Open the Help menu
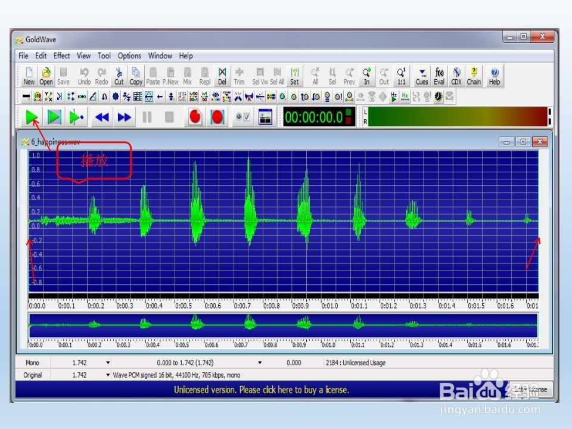The image size is (572, 429). coord(186,56)
